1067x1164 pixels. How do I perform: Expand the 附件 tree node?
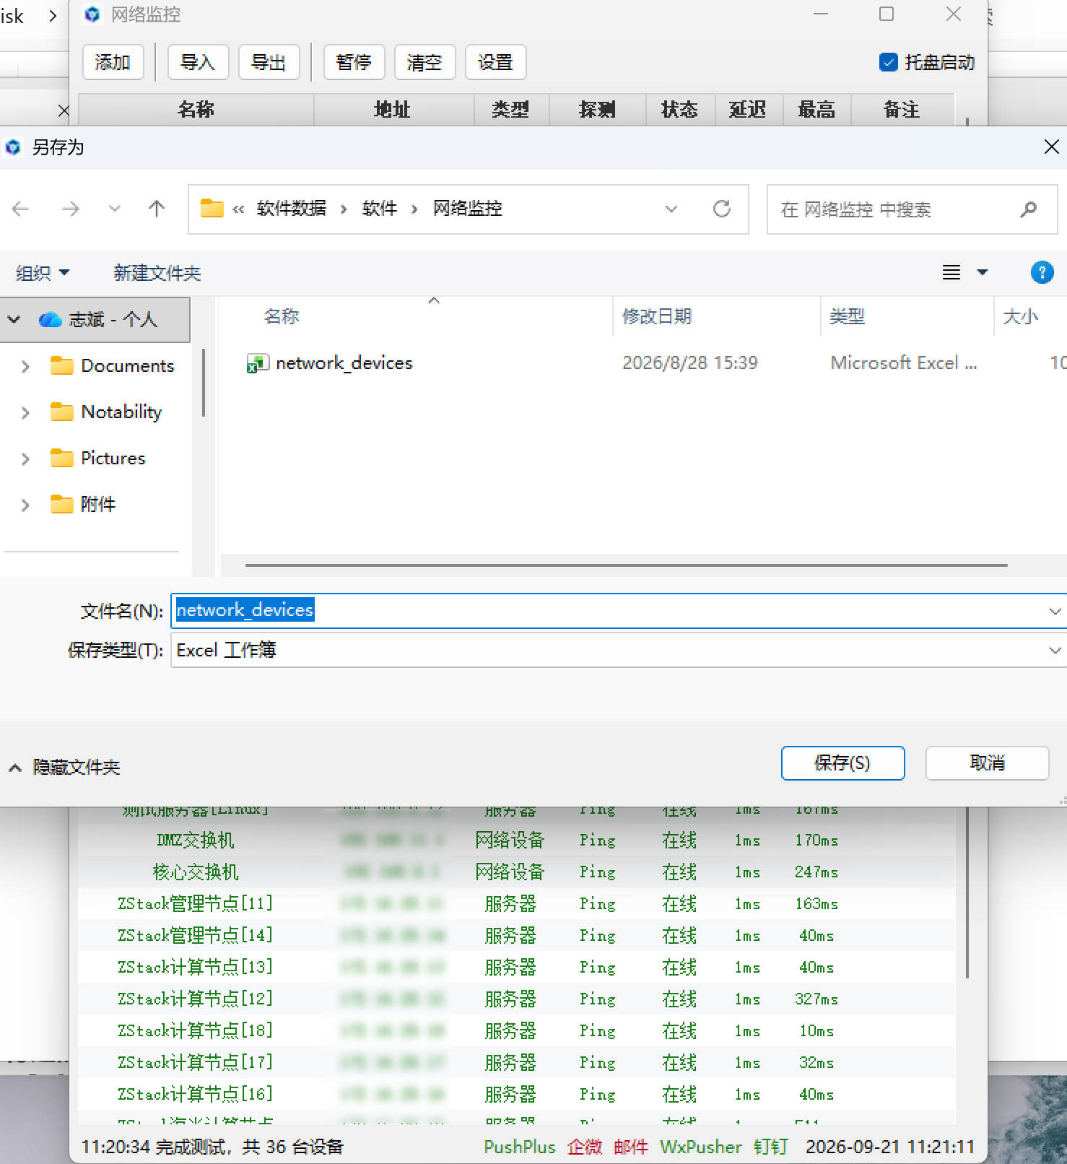(x=25, y=505)
